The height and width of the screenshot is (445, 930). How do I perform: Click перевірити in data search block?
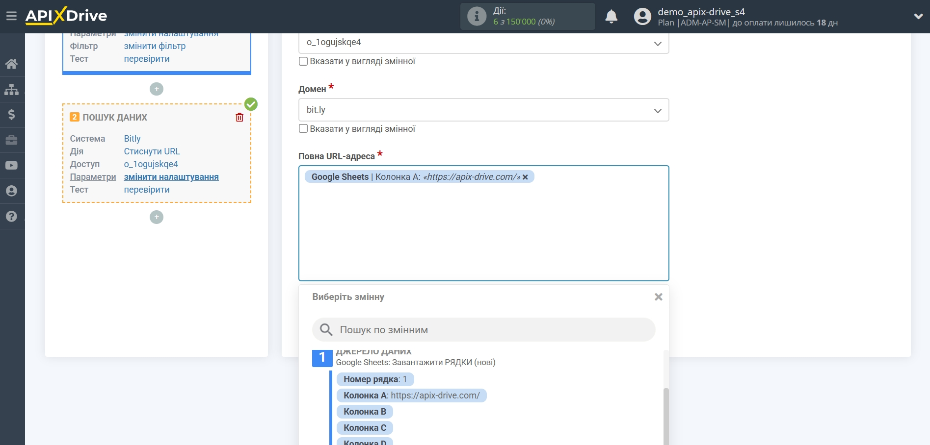147,190
